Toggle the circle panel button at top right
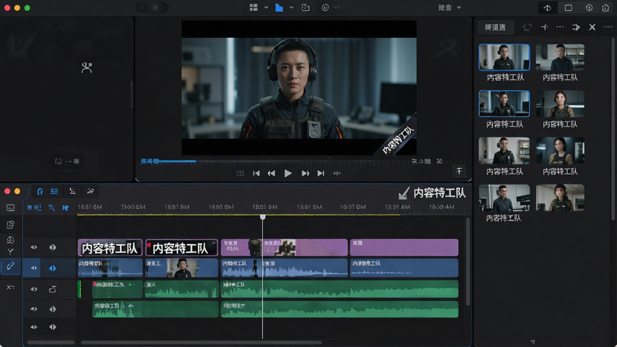Viewport: 617px width, 347px height. pos(589,8)
